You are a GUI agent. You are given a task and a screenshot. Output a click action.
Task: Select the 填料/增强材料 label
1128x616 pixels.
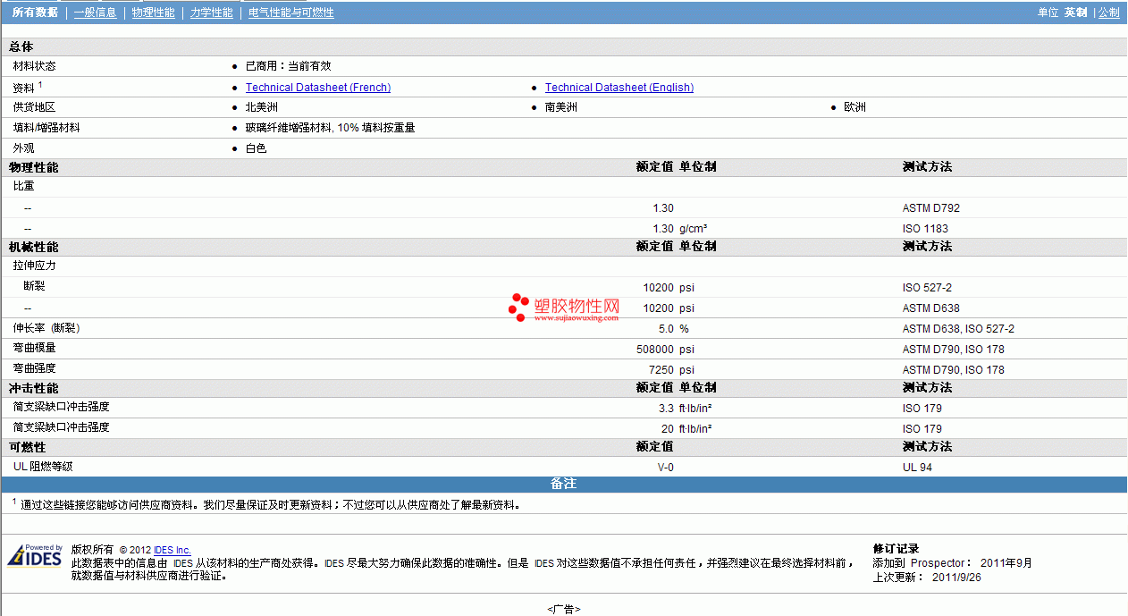coord(46,128)
